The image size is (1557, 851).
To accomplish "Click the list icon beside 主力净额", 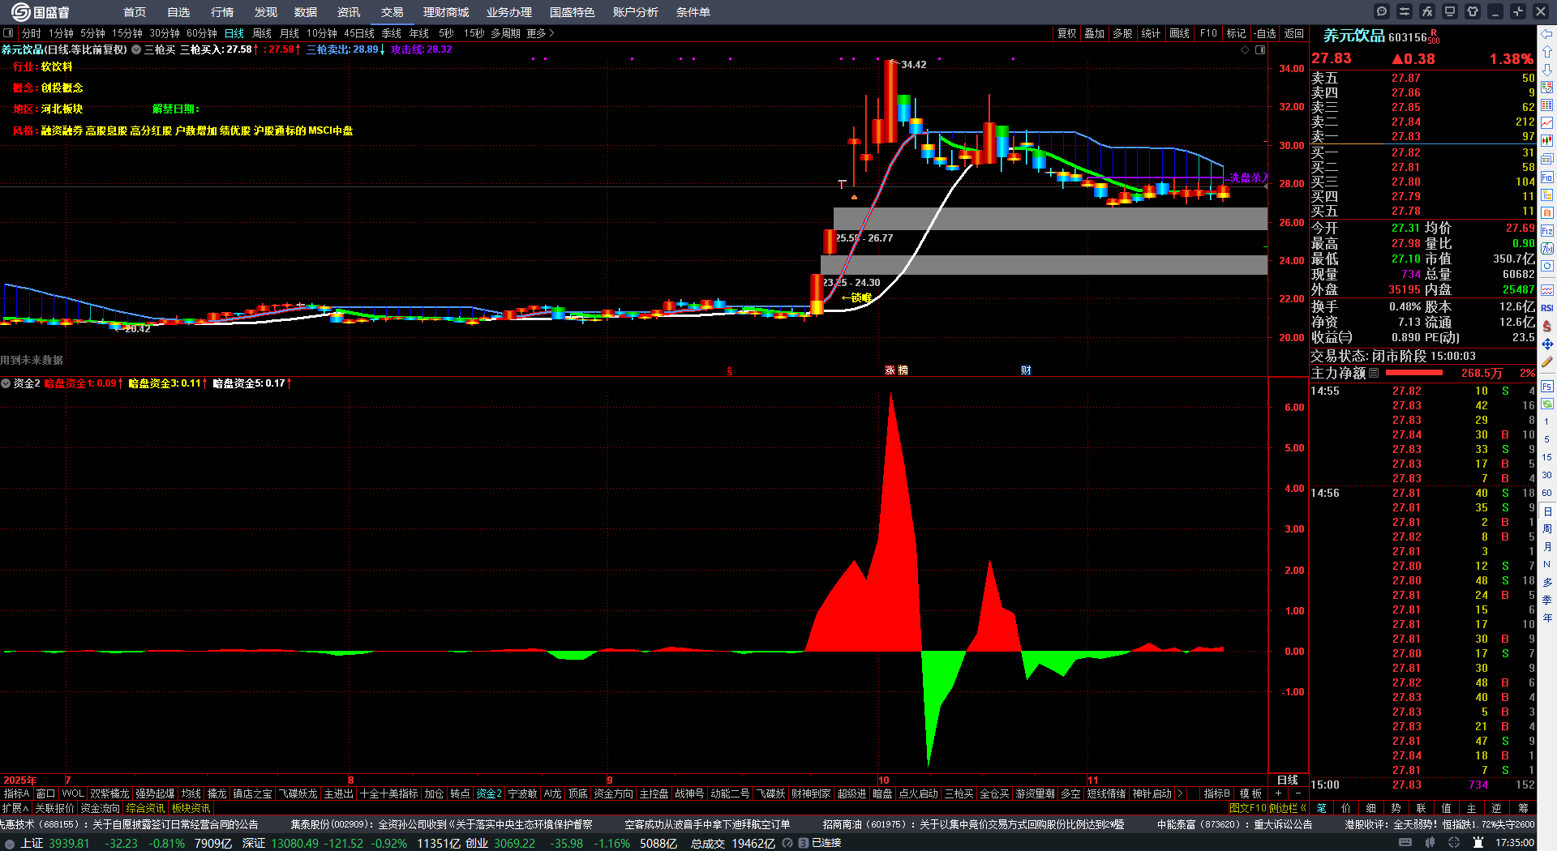I will click(1374, 373).
